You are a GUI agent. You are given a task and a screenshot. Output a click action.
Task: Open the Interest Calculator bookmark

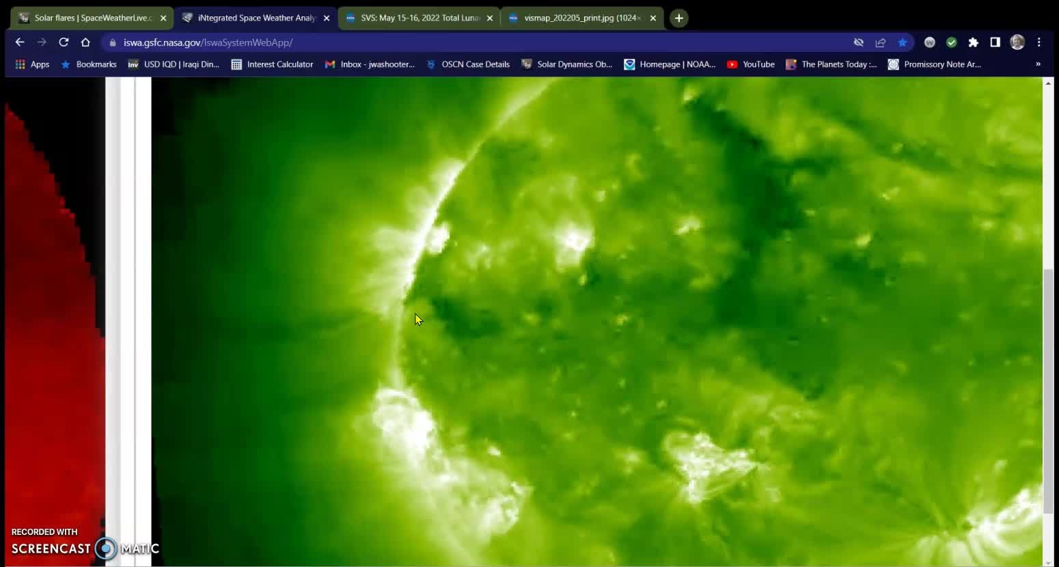click(x=272, y=64)
